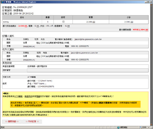Click Internet Explorer icon in the title bar
Viewport: 153px width, 129px height.
click(2, 2)
